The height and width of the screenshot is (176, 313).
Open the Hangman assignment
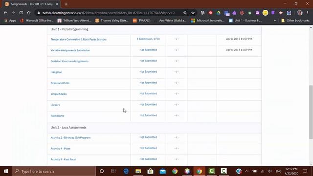click(56, 72)
